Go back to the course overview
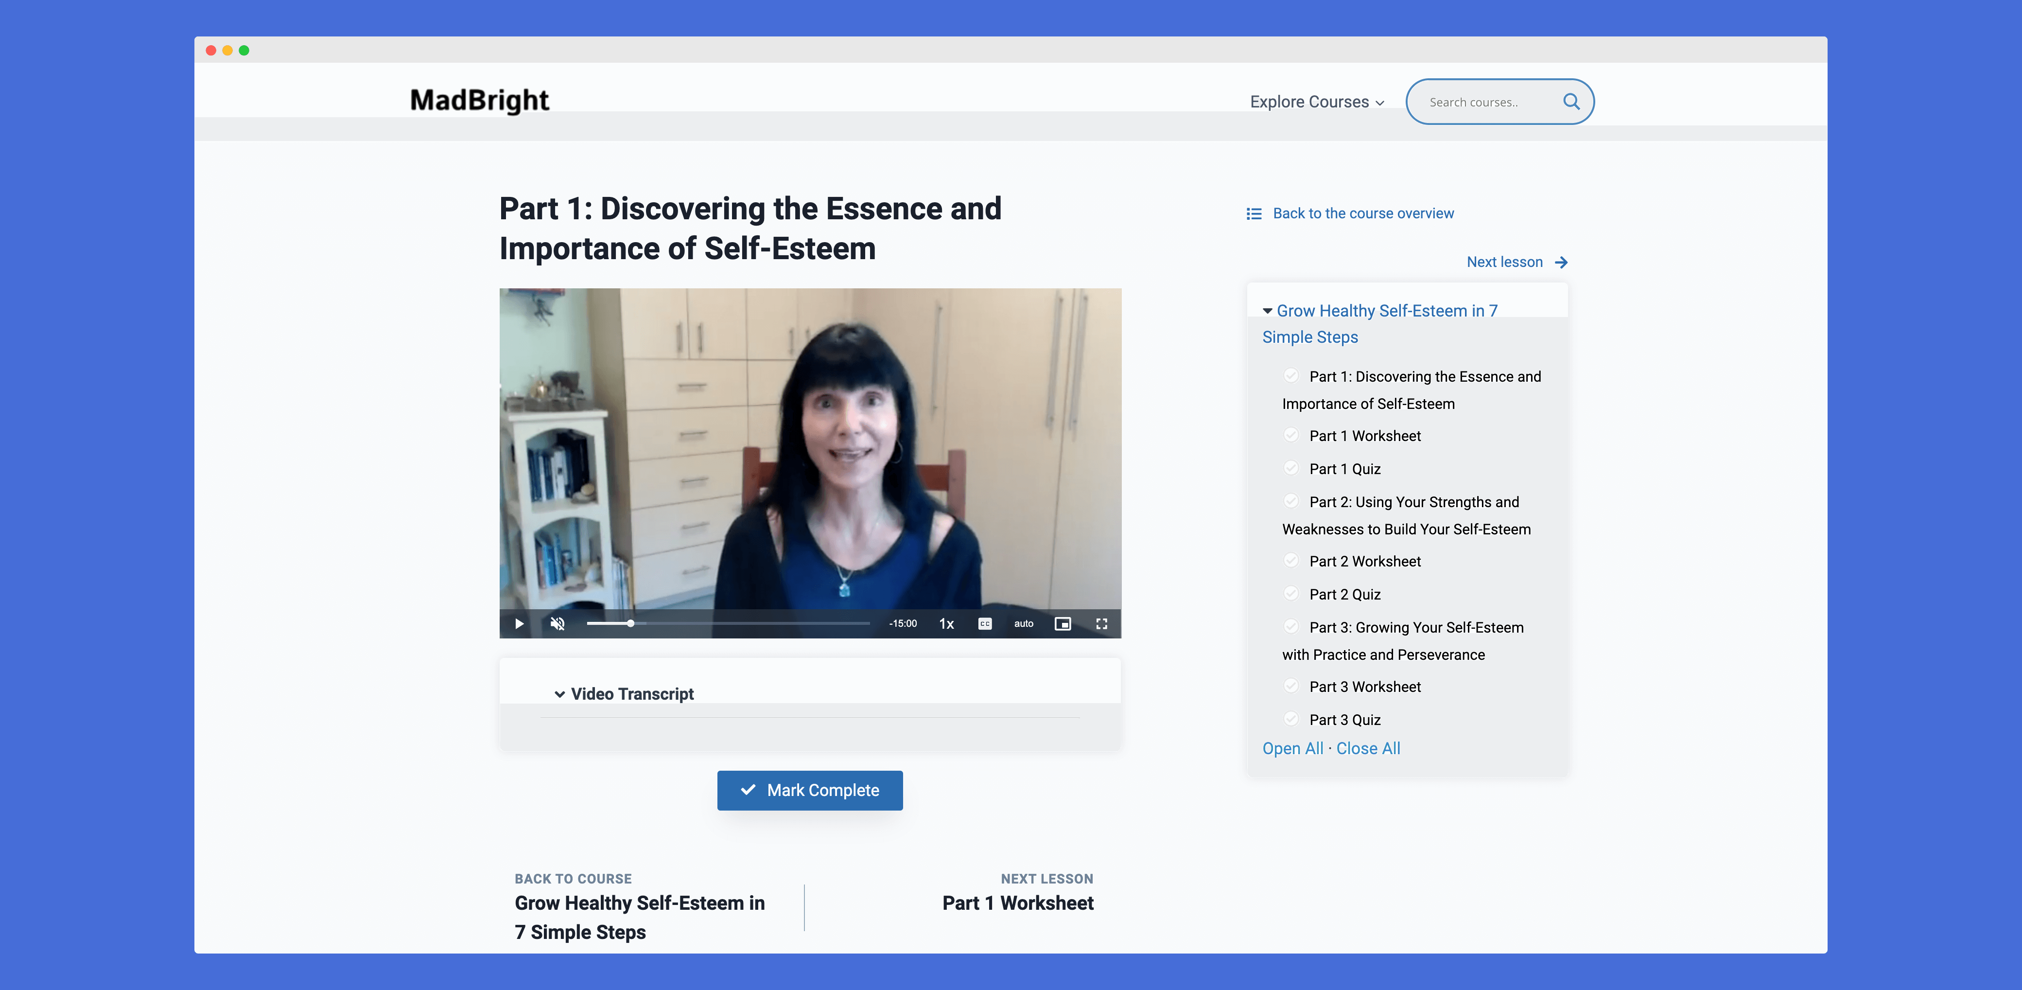Screen dimensions: 2022x990 (1362, 213)
